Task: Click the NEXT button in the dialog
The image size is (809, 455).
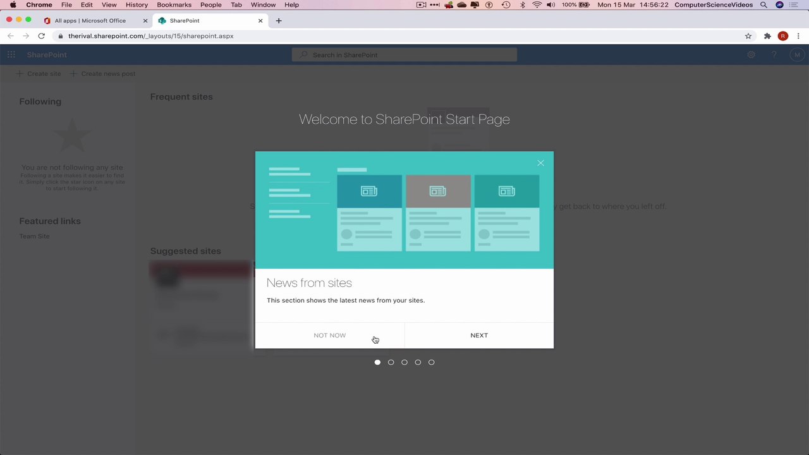Action: point(479,336)
